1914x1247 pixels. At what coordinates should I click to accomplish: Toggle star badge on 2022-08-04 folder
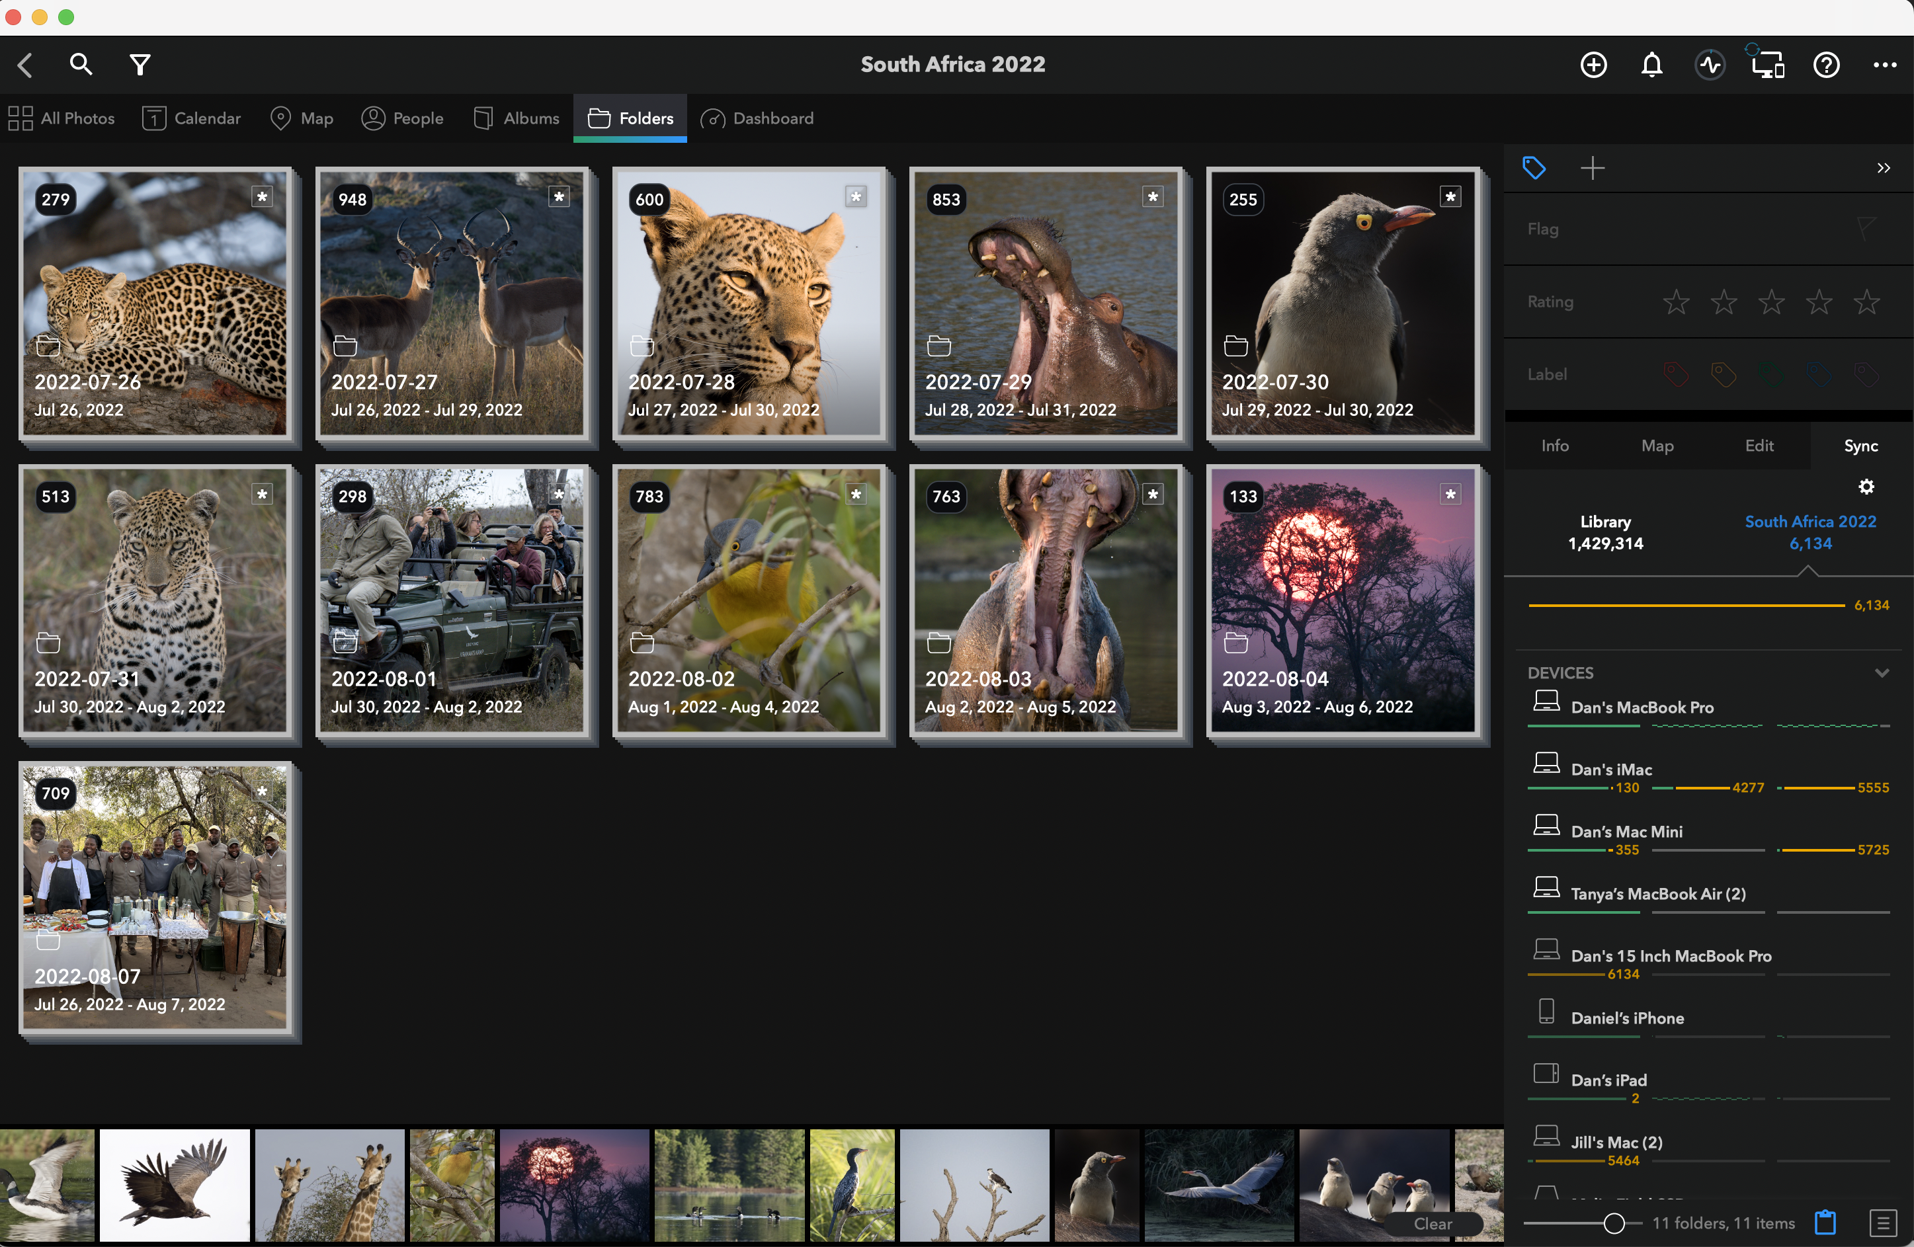[x=1450, y=495]
